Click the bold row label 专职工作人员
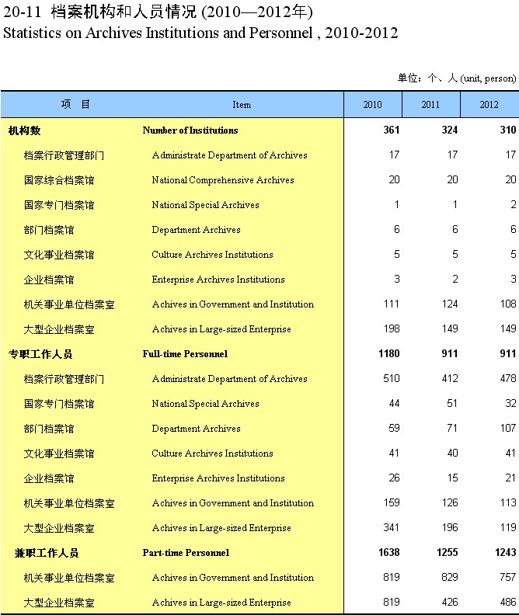The height and width of the screenshot is (615, 519). pos(40,355)
